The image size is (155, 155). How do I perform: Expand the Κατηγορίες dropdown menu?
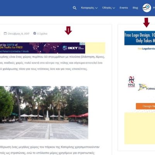89,8
